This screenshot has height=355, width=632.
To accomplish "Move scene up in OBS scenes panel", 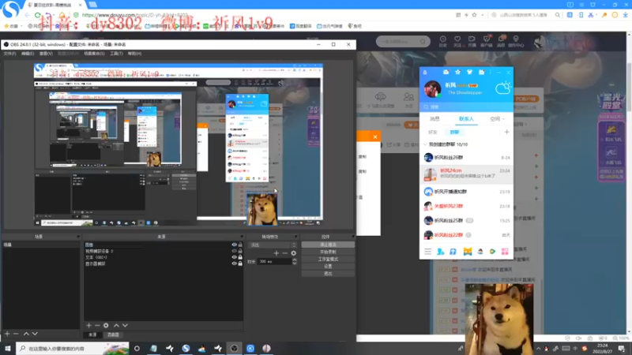I will [x=26, y=334].
